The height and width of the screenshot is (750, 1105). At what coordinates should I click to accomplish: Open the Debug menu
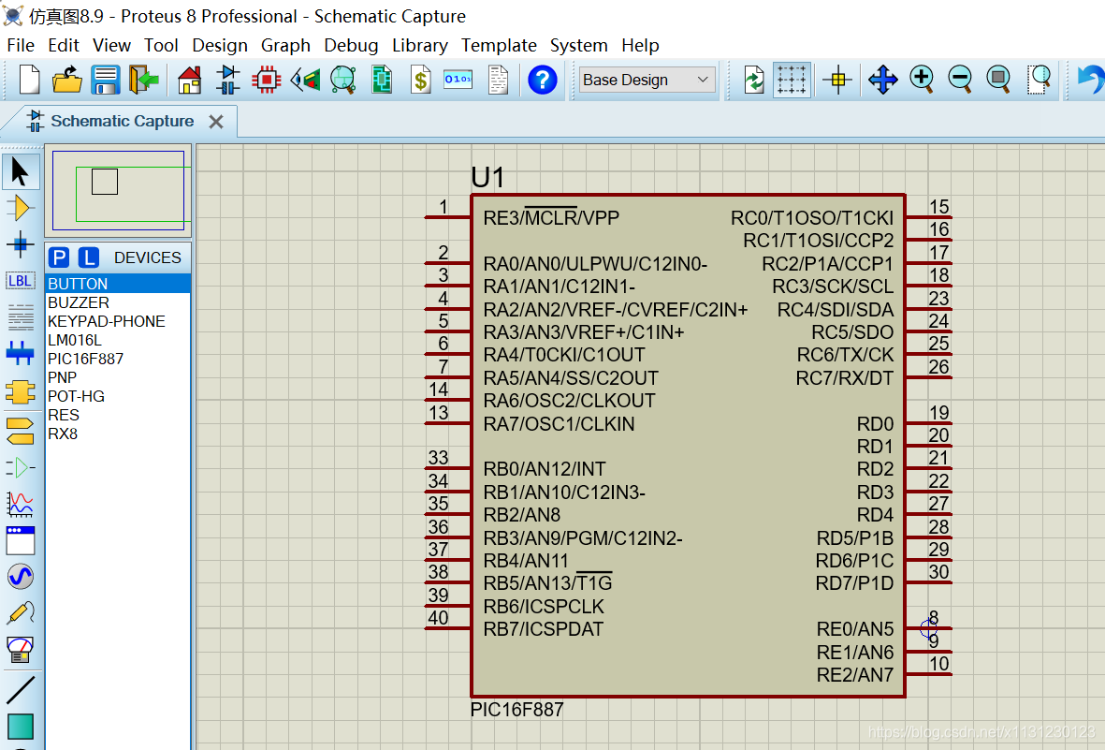point(351,45)
